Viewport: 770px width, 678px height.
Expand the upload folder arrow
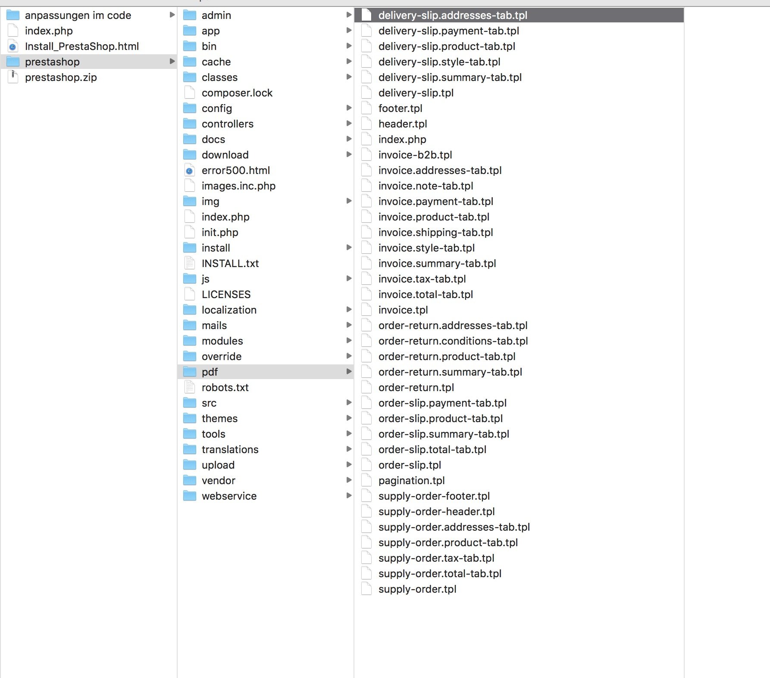point(349,465)
